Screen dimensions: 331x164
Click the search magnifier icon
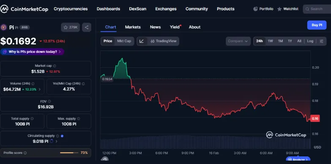pos(307,9)
